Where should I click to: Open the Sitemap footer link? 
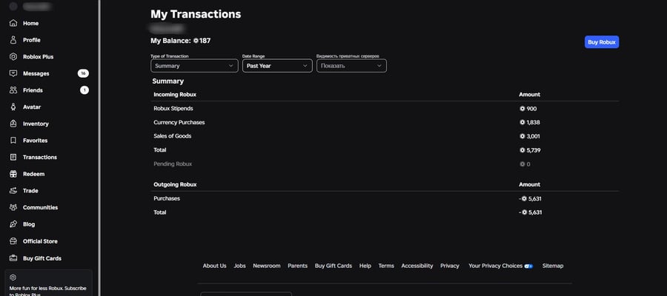pyautogui.click(x=553, y=266)
